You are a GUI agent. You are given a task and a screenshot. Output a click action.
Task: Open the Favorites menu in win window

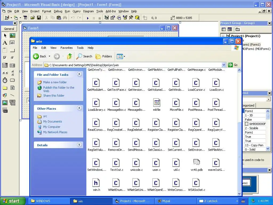[66, 48]
